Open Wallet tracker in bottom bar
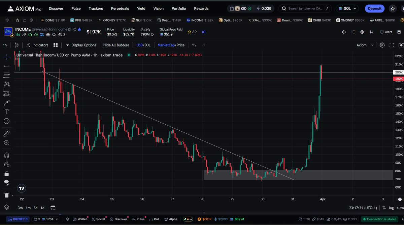404x225 pixels. click(79, 219)
